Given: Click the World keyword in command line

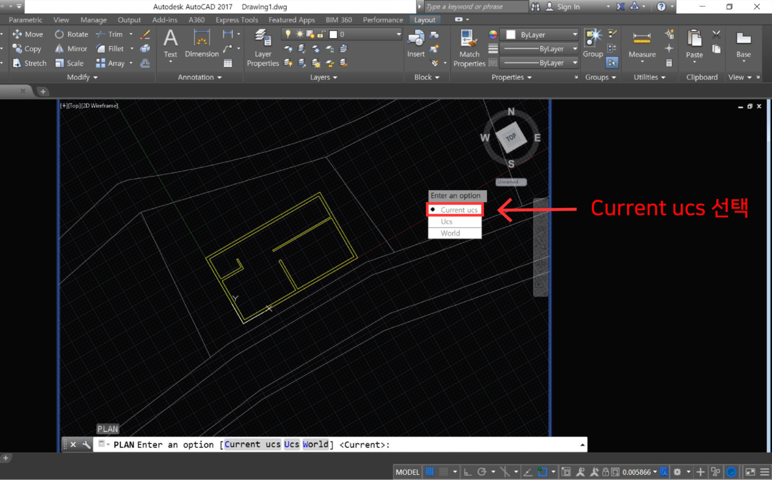Looking at the screenshot, I should pyautogui.click(x=315, y=444).
